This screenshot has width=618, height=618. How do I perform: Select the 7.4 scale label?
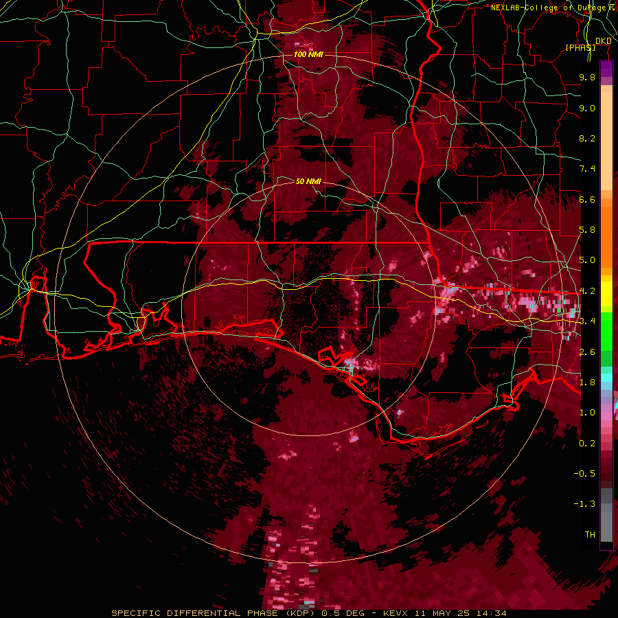coord(587,169)
